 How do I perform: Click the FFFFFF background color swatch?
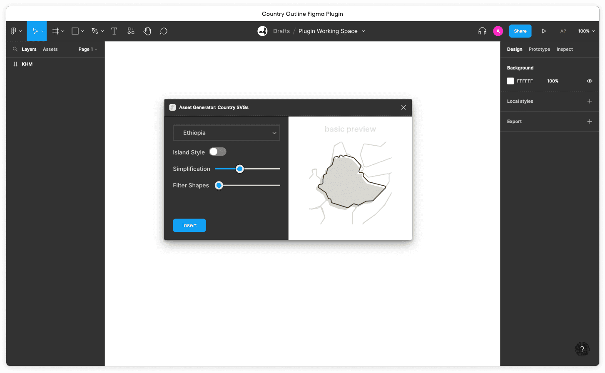pos(510,81)
